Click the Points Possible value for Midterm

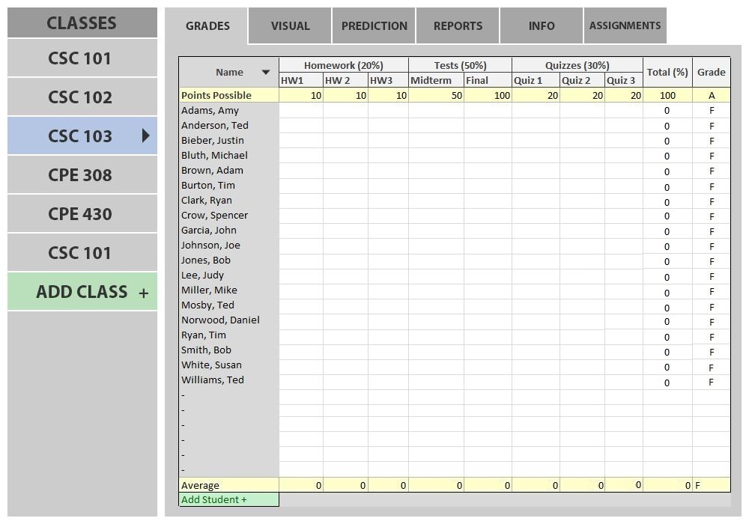click(436, 95)
